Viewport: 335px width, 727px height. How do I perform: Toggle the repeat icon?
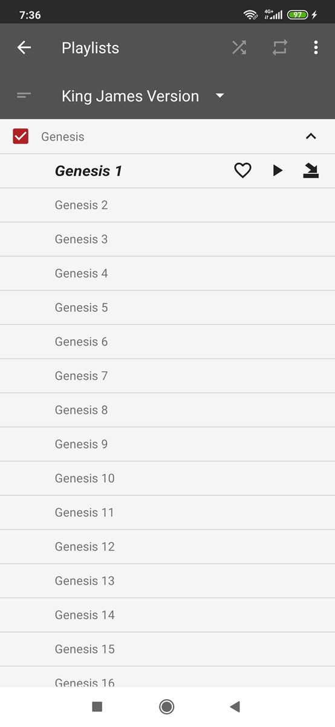(279, 48)
